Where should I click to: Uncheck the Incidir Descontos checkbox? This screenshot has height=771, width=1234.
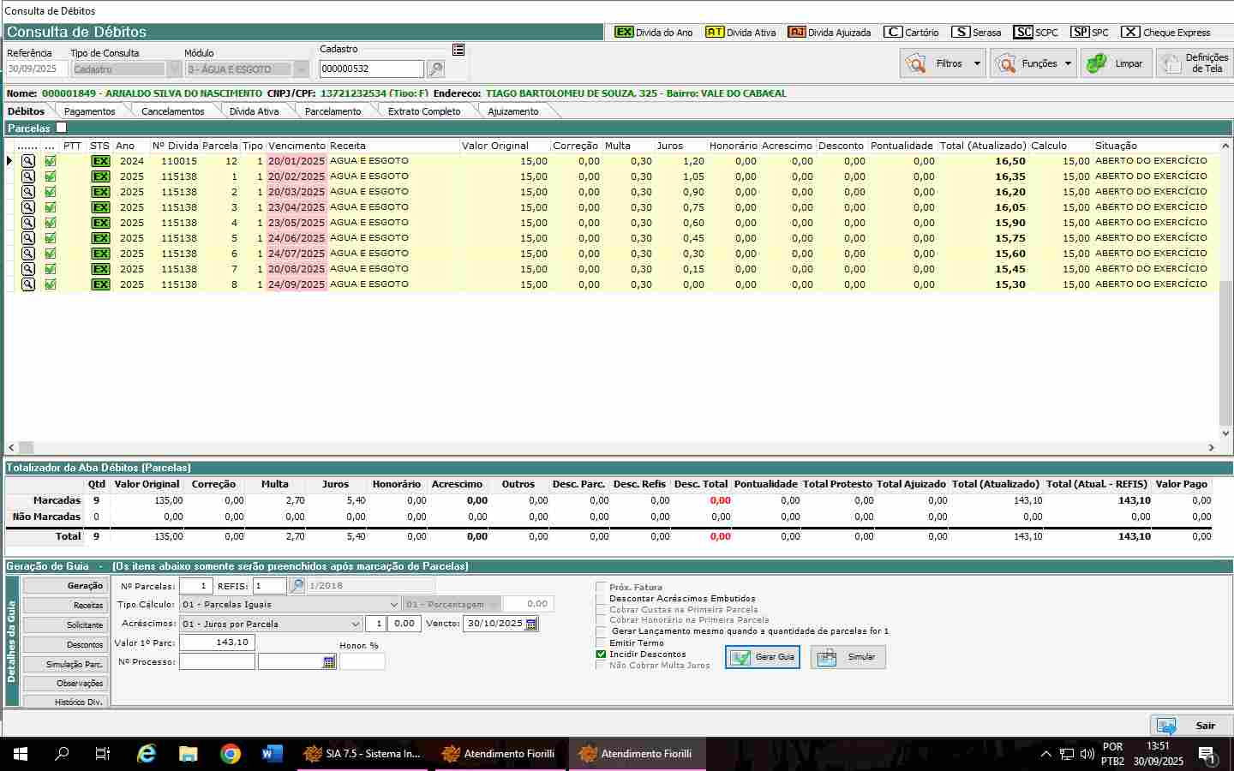click(x=601, y=654)
